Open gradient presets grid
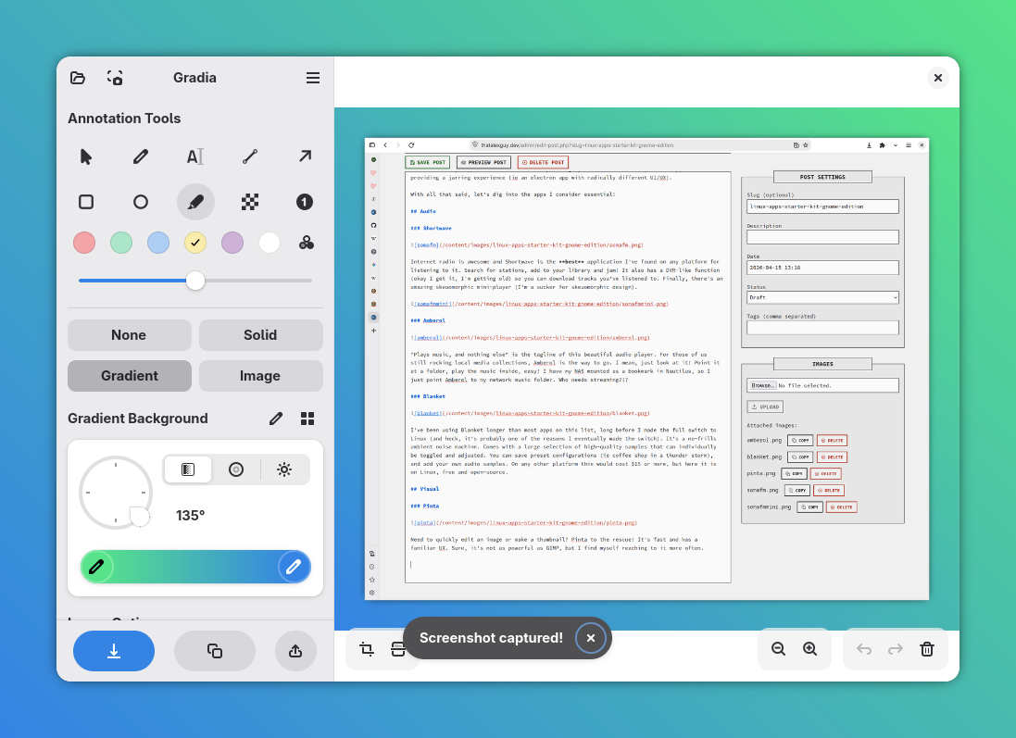This screenshot has width=1016, height=738. [307, 419]
